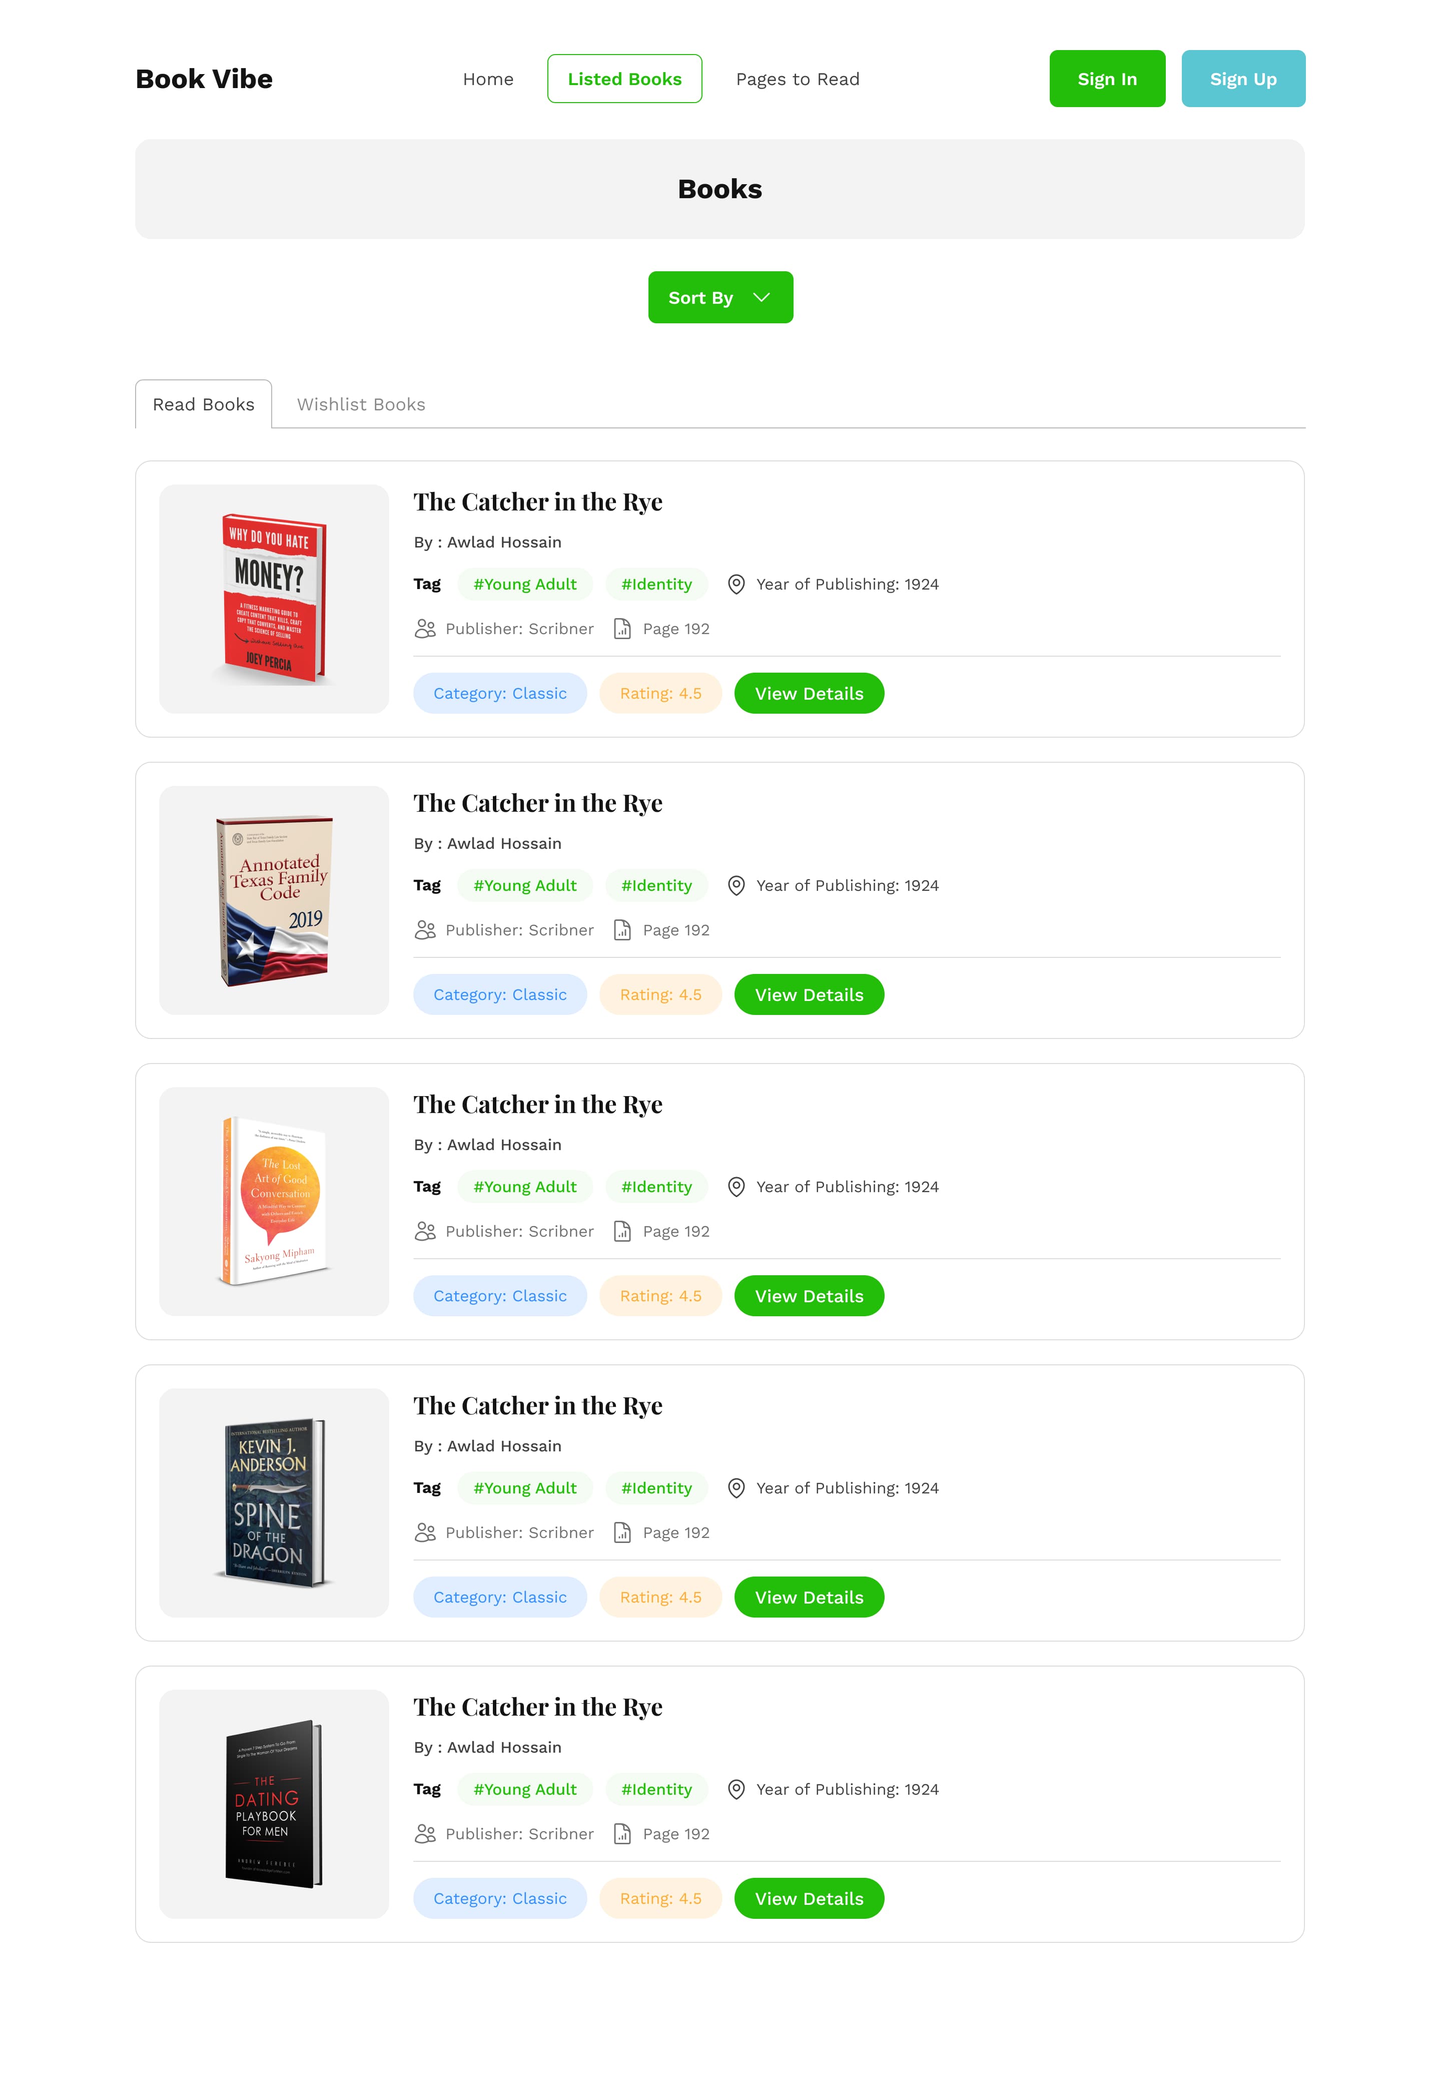Click the Spine of the Dragon cover thumbnail
Screen dimensions: 1441x2076
(274, 1502)
